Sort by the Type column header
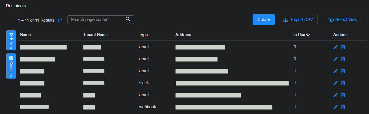369x114 pixels. point(143,35)
